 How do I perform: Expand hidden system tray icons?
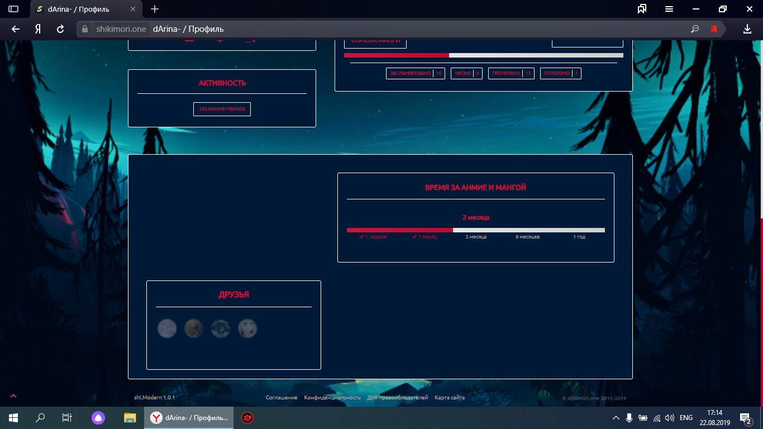(x=616, y=418)
